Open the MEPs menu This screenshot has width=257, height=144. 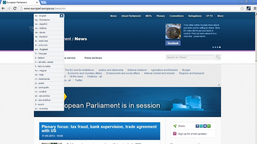(148, 16)
